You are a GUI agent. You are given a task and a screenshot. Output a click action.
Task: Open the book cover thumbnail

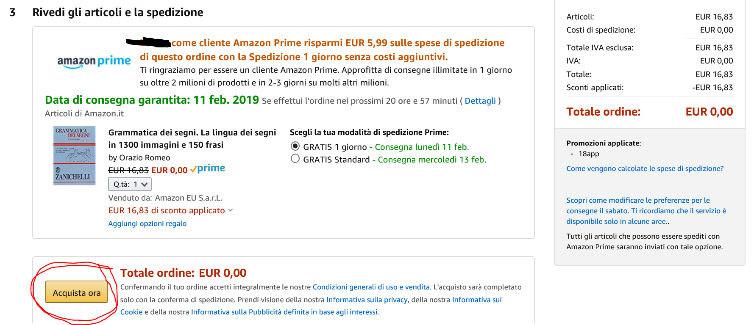click(74, 156)
